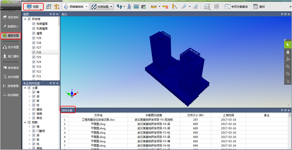Collapse the 钢筋 tree node

point(25,122)
